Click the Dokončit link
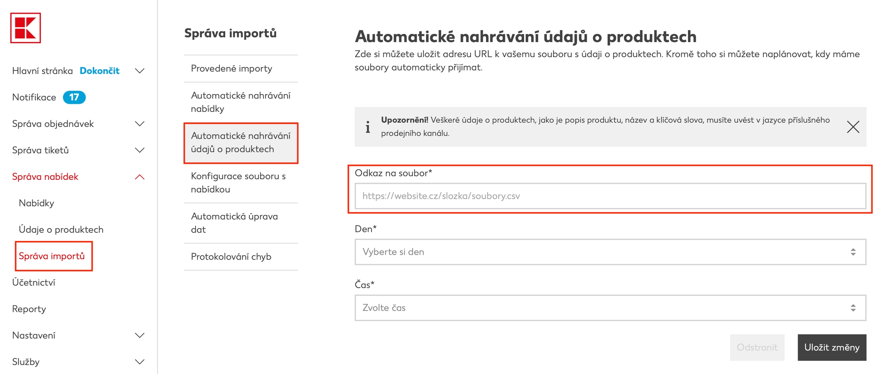Screen dimensions: 890x374 point(100,71)
